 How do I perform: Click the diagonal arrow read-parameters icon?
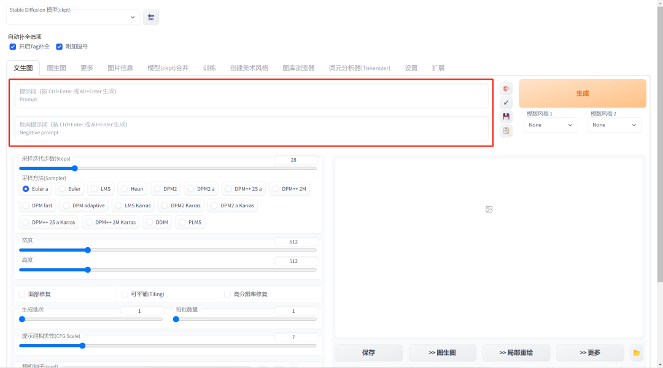click(x=506, y=102)
